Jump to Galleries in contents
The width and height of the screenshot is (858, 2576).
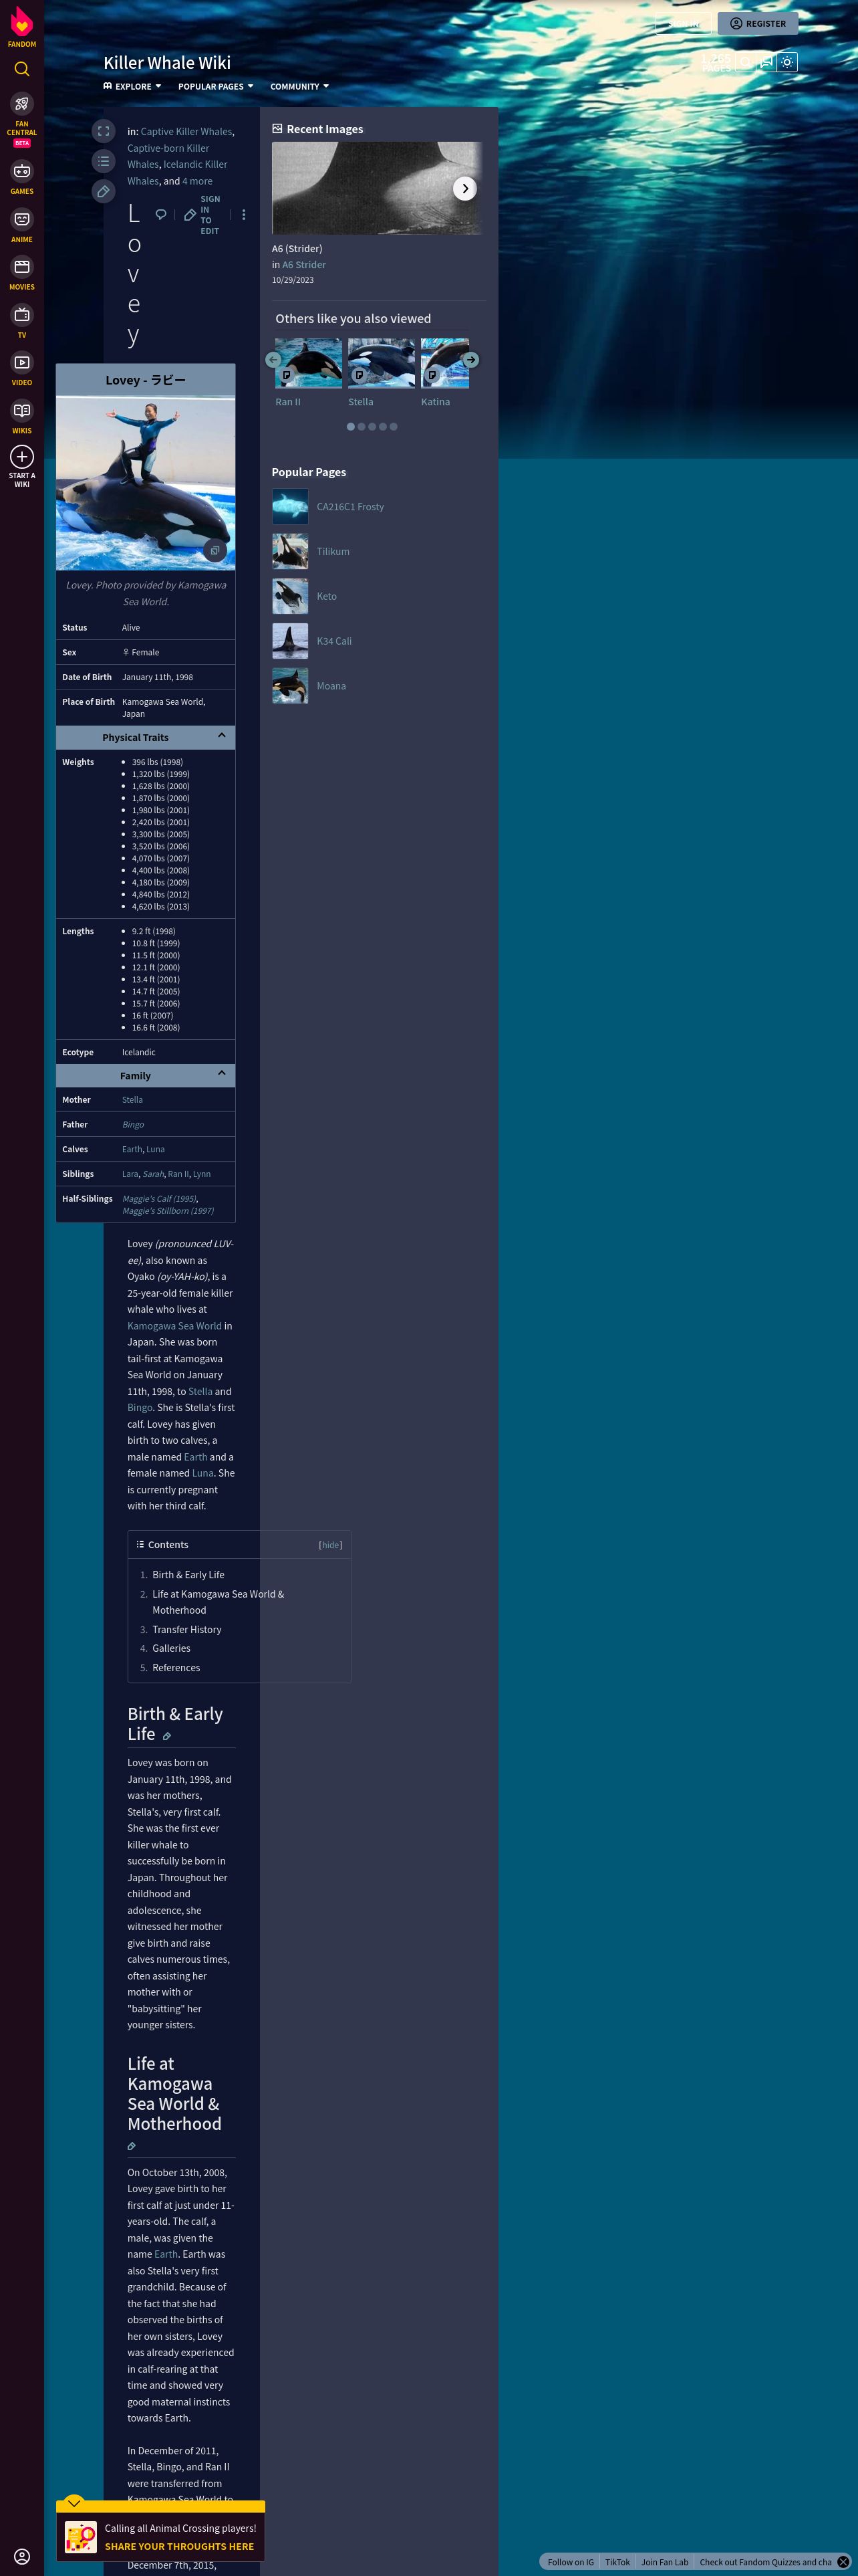coord(171,1648)
